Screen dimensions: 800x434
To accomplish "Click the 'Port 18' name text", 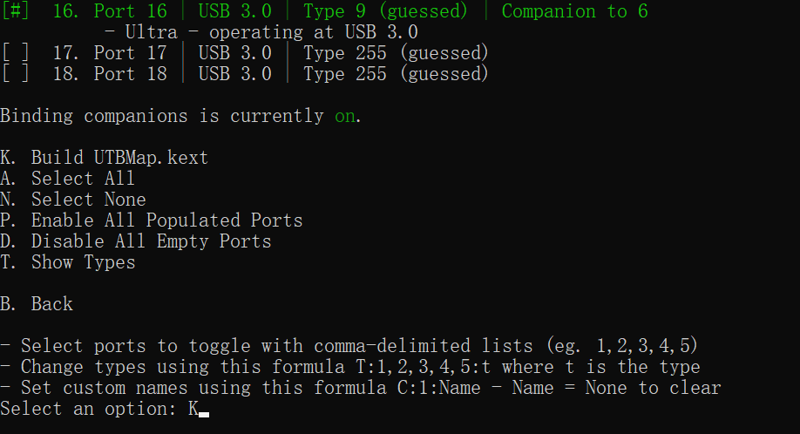I will pos(130,73).
